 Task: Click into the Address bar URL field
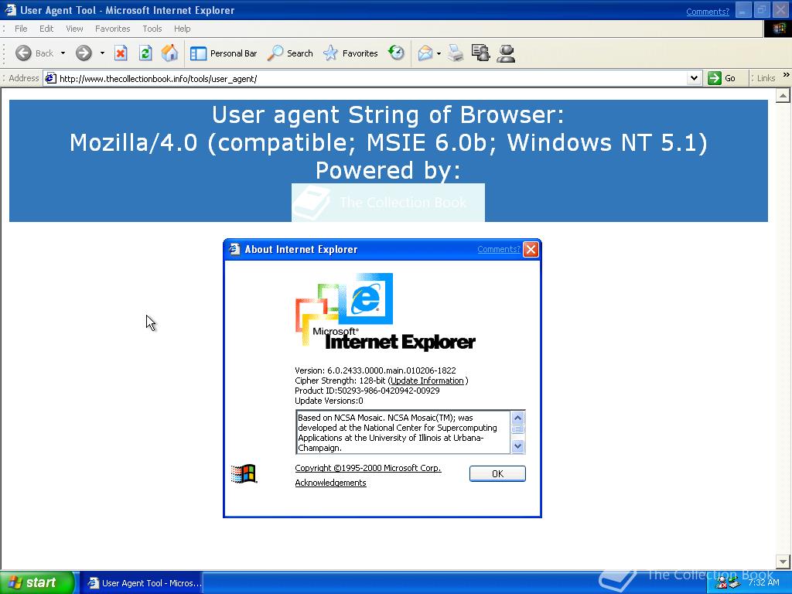coord(371,78)
